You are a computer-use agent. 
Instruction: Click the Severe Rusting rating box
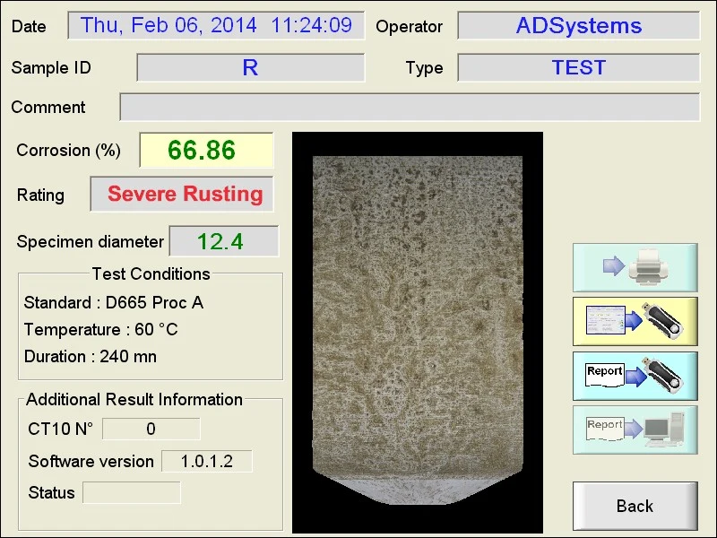(182, 194)
